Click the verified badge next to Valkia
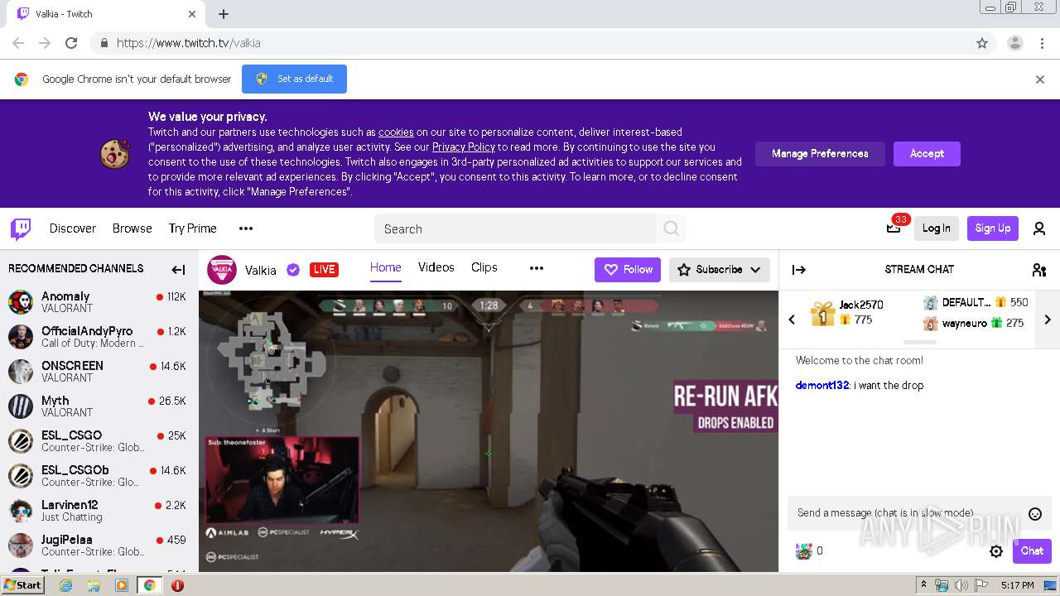This screenshot has width=1060, height=596. tap(292, 270)
